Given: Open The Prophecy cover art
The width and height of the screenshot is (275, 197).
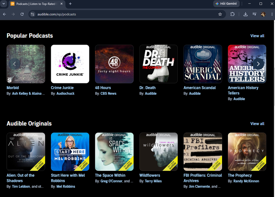Looking at the screenshot, I should (247, 152).
